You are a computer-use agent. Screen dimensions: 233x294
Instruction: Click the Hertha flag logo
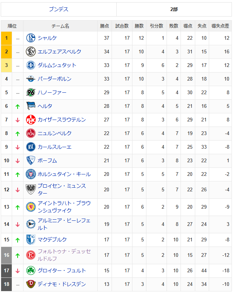30,106
